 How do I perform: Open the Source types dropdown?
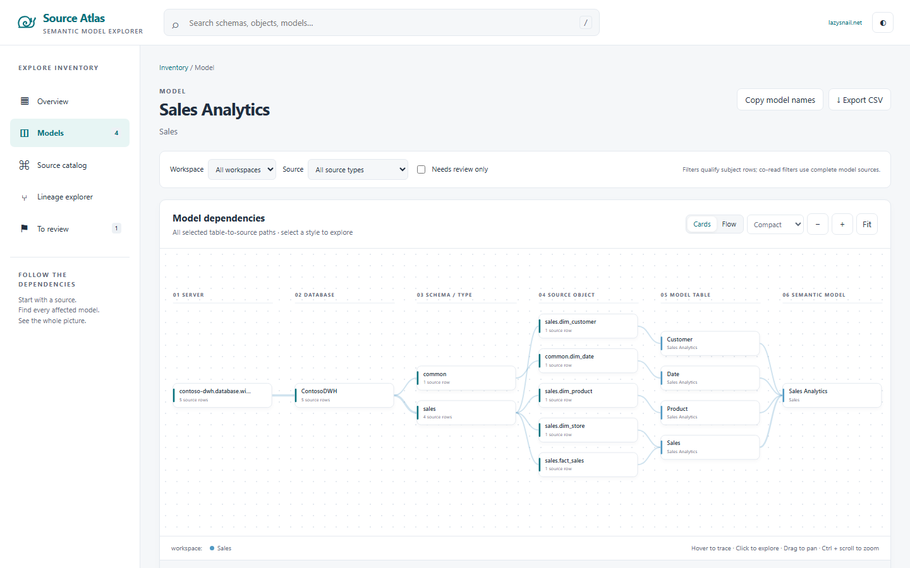[358, 169]
